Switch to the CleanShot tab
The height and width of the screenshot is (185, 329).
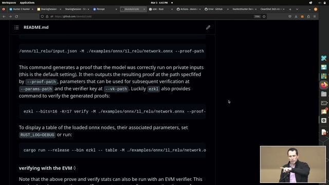(x=272, y=9)
